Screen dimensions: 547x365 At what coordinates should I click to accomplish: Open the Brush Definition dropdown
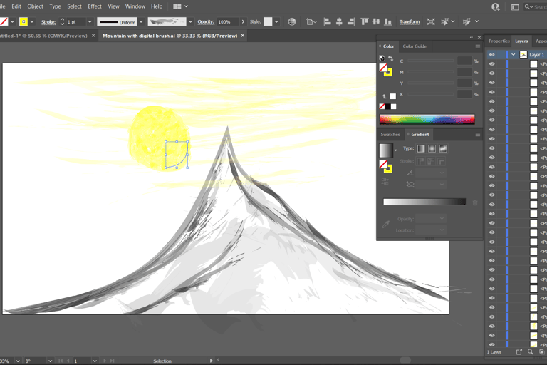tap(190, 21)
